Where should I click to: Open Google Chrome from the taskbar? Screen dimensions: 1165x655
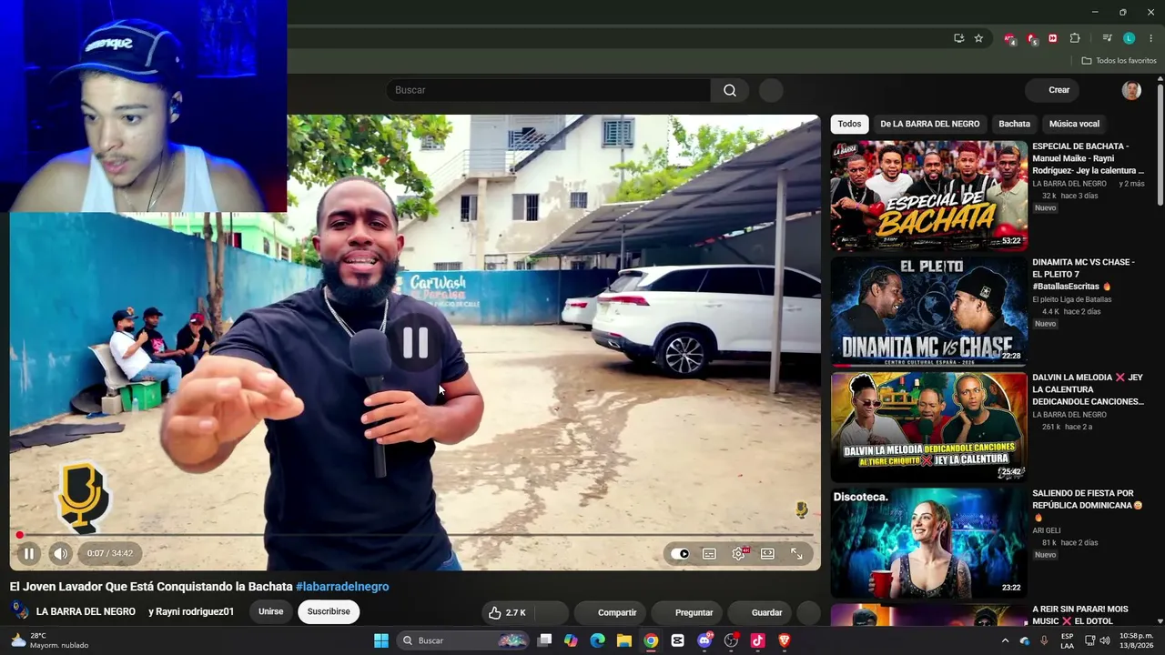click(651, 640)
